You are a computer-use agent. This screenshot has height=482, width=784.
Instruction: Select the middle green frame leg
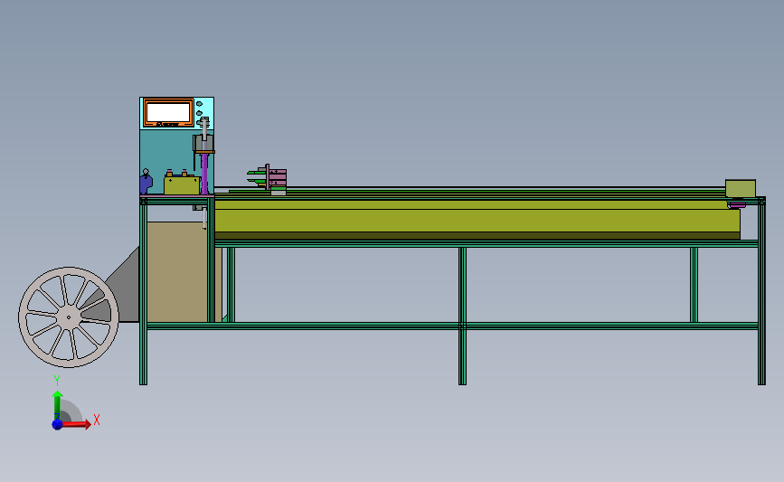(x=462, y=316)
